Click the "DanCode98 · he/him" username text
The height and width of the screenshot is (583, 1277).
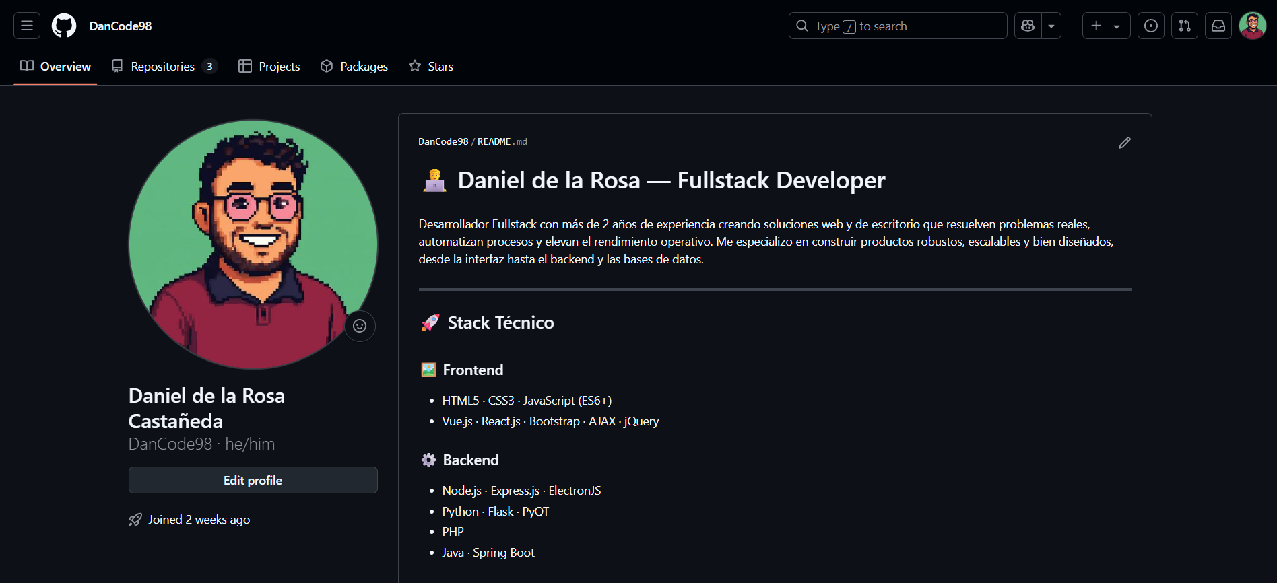[202, 444]
